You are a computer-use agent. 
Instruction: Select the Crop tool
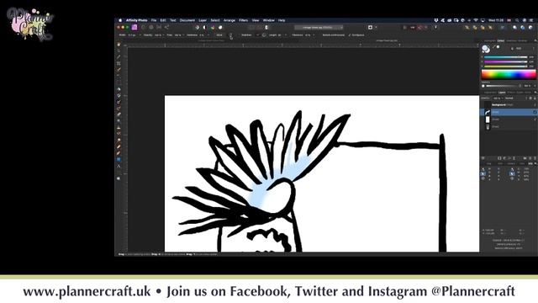(119, 64)
